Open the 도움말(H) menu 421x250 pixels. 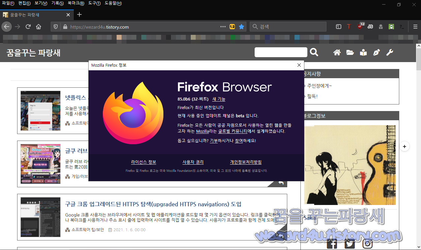[113, 3]
